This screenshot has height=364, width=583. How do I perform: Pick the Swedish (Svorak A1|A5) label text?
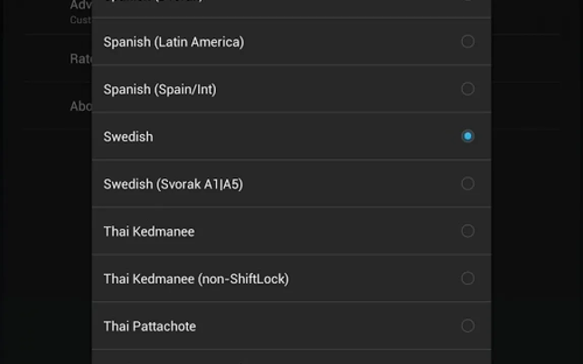pos(173,184)
